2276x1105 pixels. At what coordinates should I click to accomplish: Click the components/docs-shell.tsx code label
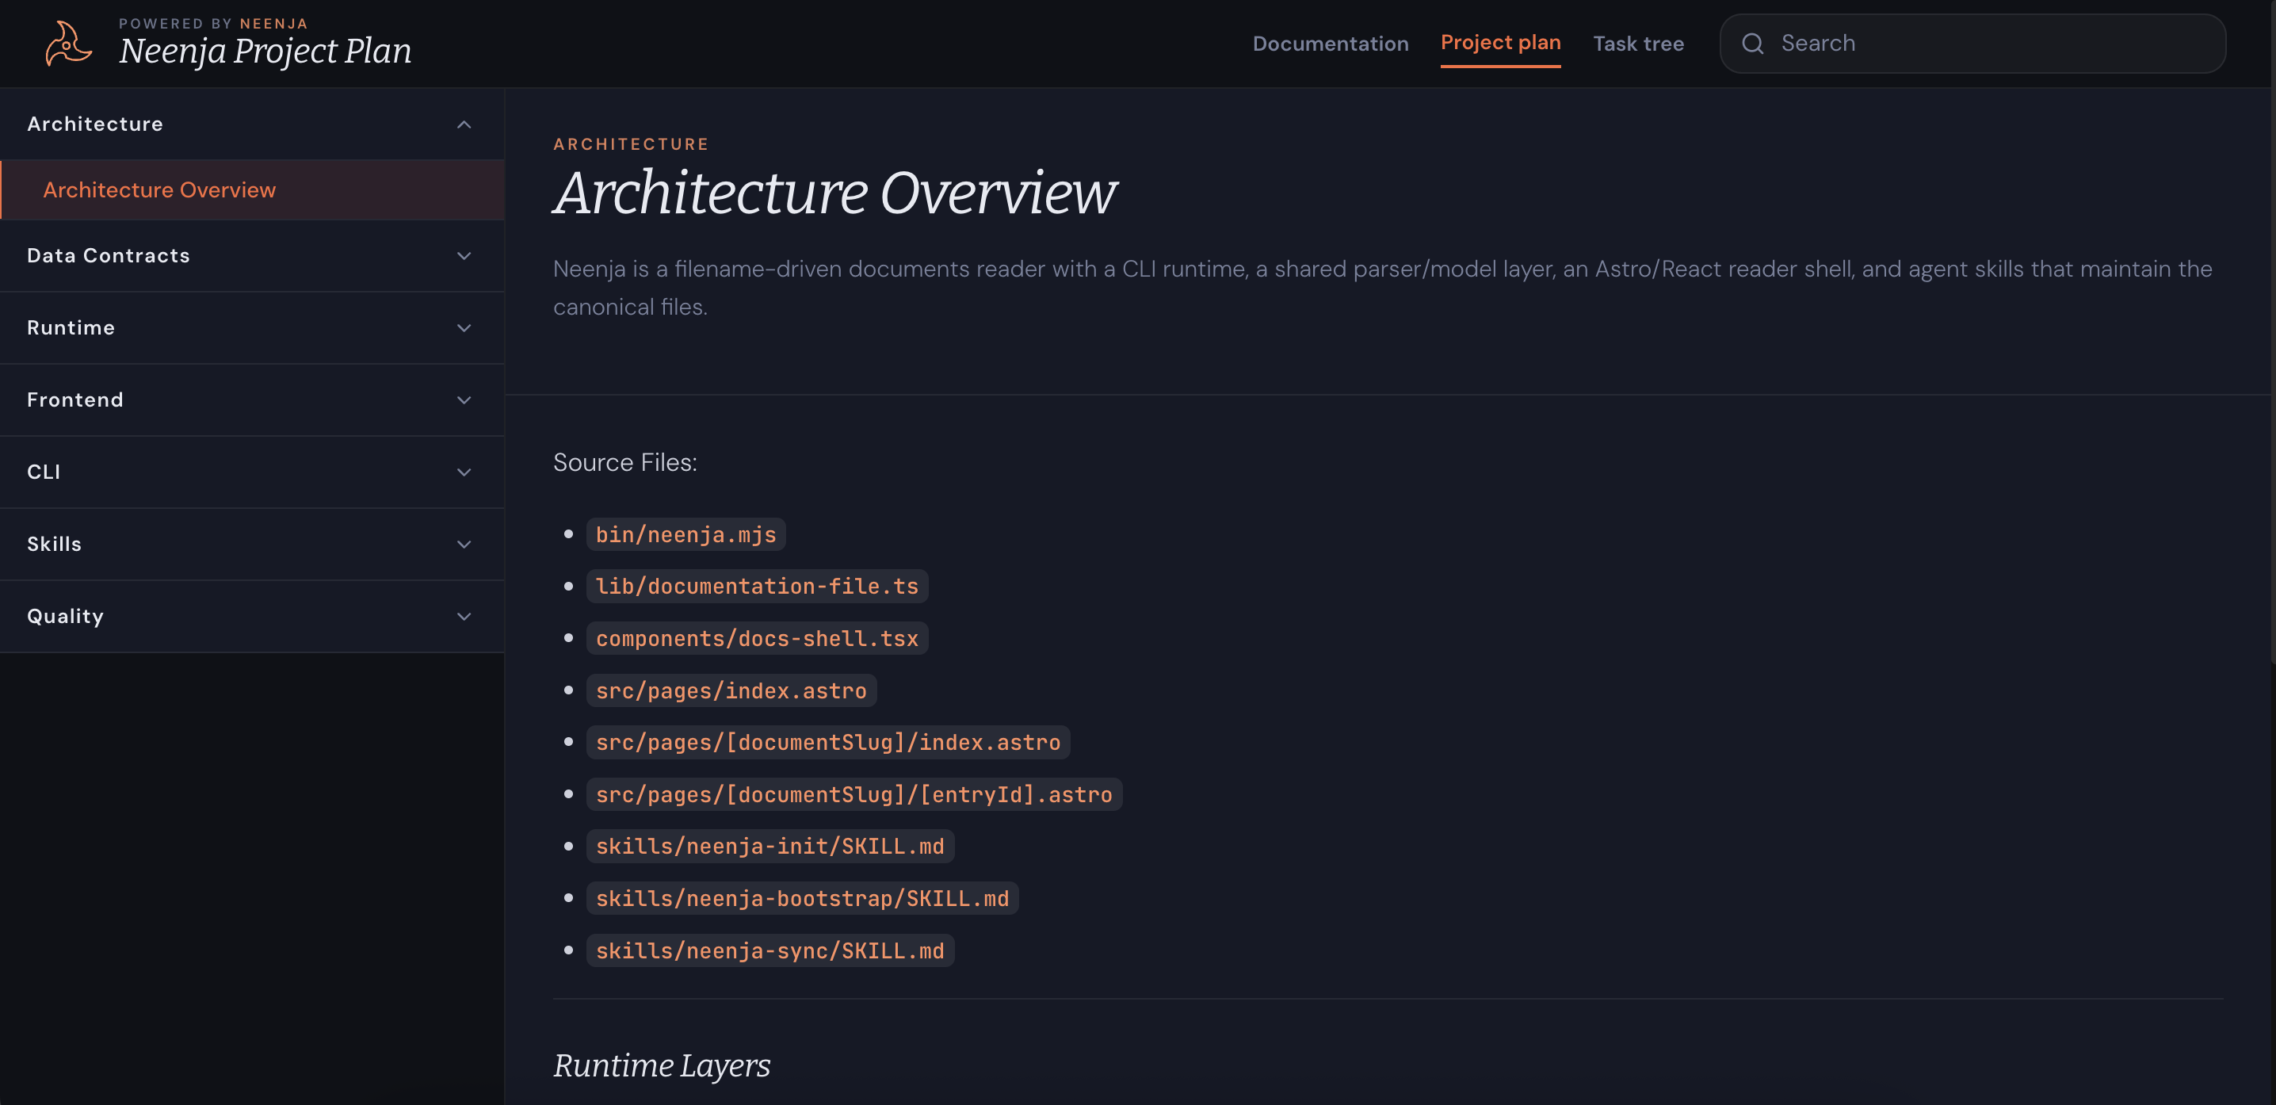pos(756,638)
